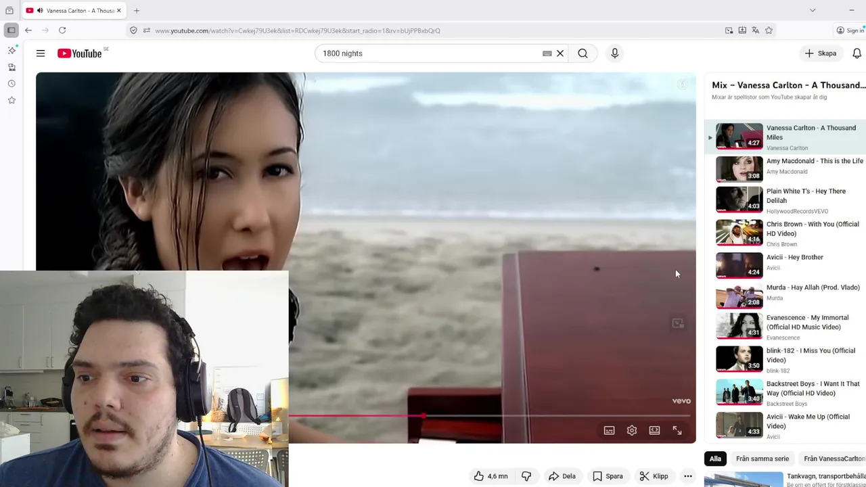Click the Mix playlist title heading
The width and height of the screenshot is (866, 487).
788,85
